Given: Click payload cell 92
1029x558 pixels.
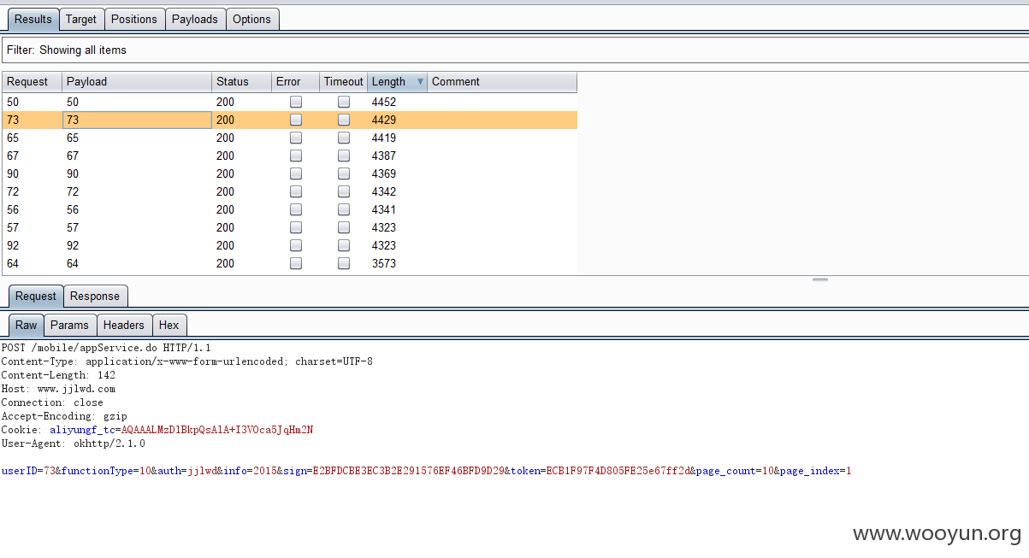Looking at the screenshot, I should [x=137, y=245].
